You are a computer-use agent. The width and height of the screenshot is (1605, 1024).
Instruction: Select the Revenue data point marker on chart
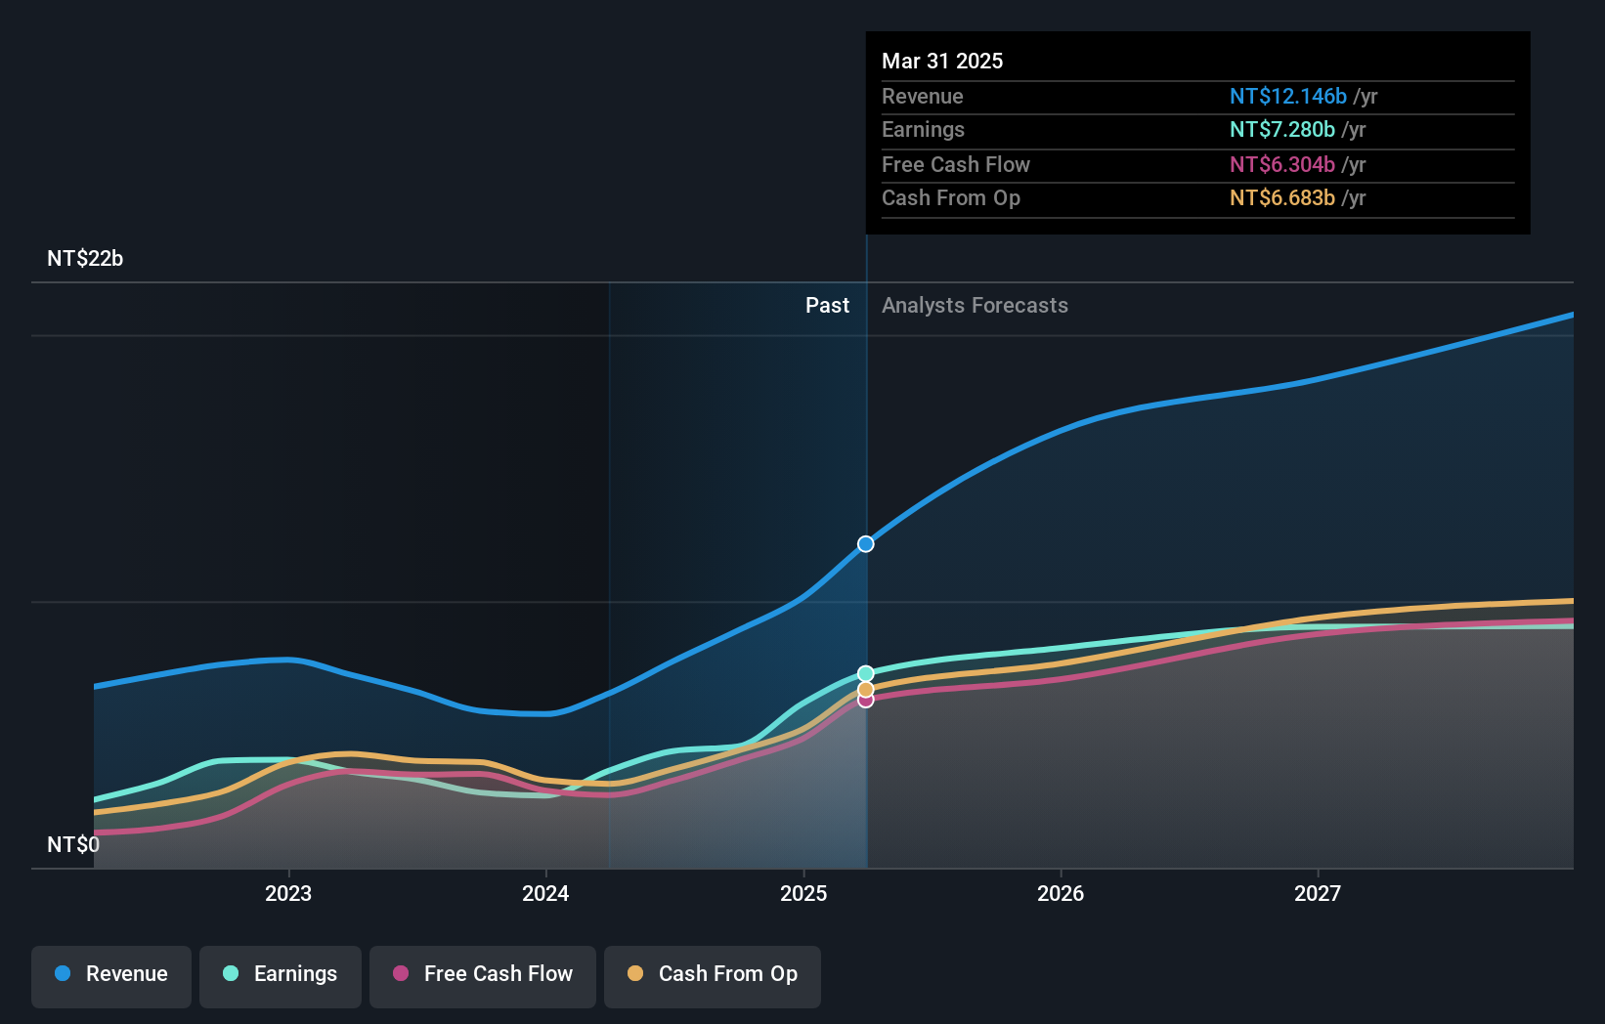click(866, 544)
